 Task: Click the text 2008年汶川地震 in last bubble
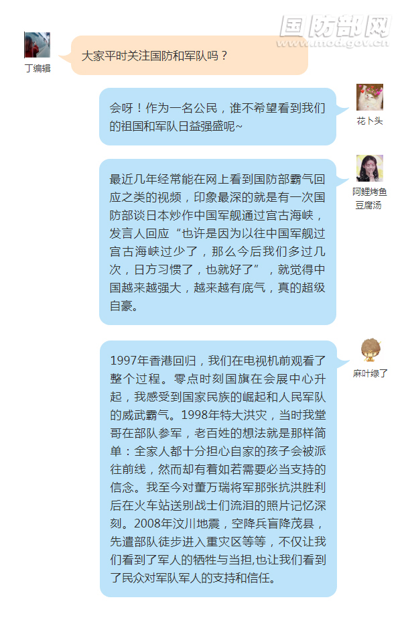[177, 523]
